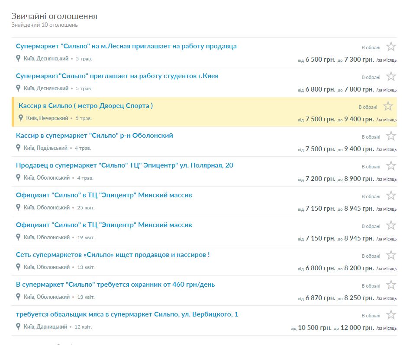Click the '19 квіт.' date text
This screenshot has height=345, width=406.
tap(86, 237)
